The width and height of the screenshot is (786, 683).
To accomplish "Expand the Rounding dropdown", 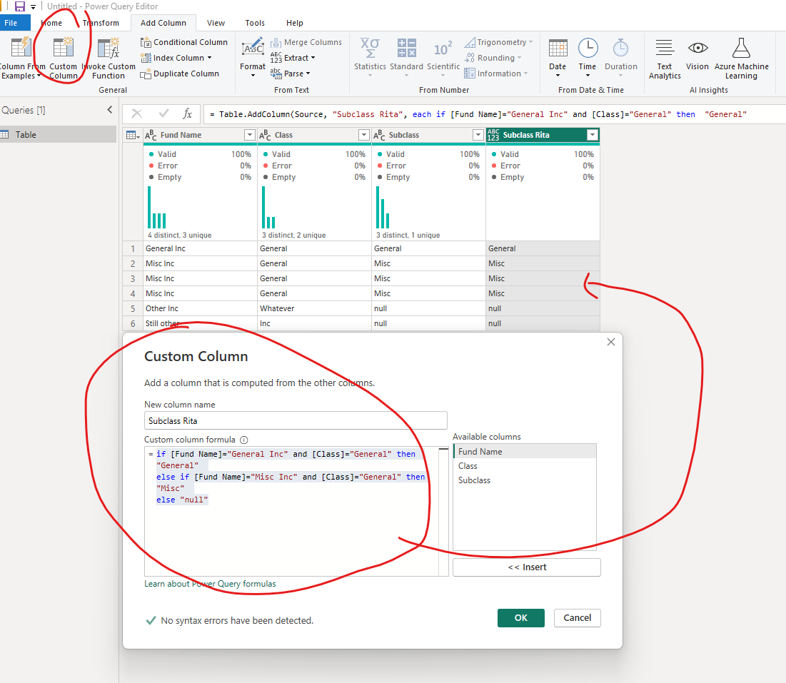I will [519, 58].
